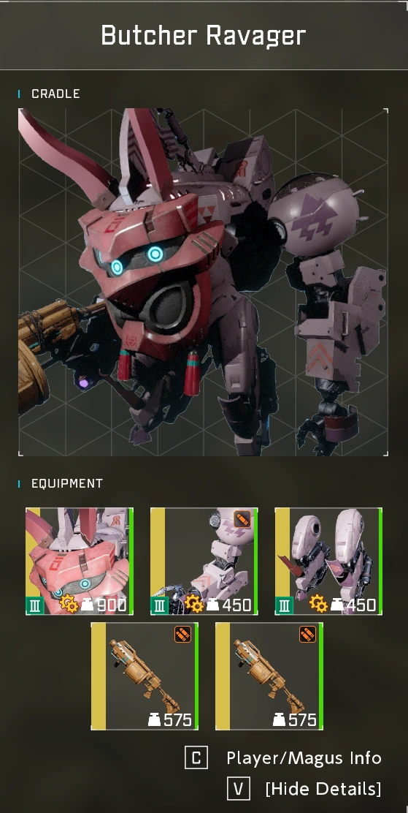408x813 pixels.
Task: Click the tier III badge on head slot
Action: (x=35, y=605)
